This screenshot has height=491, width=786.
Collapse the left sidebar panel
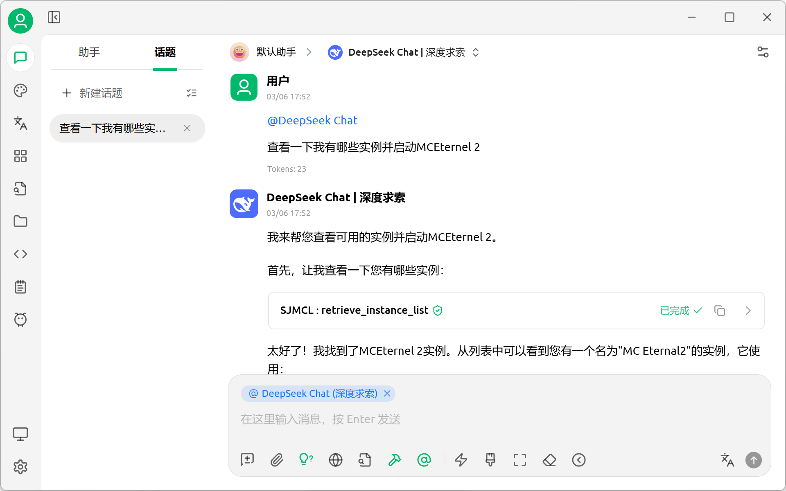coord(54,17)
